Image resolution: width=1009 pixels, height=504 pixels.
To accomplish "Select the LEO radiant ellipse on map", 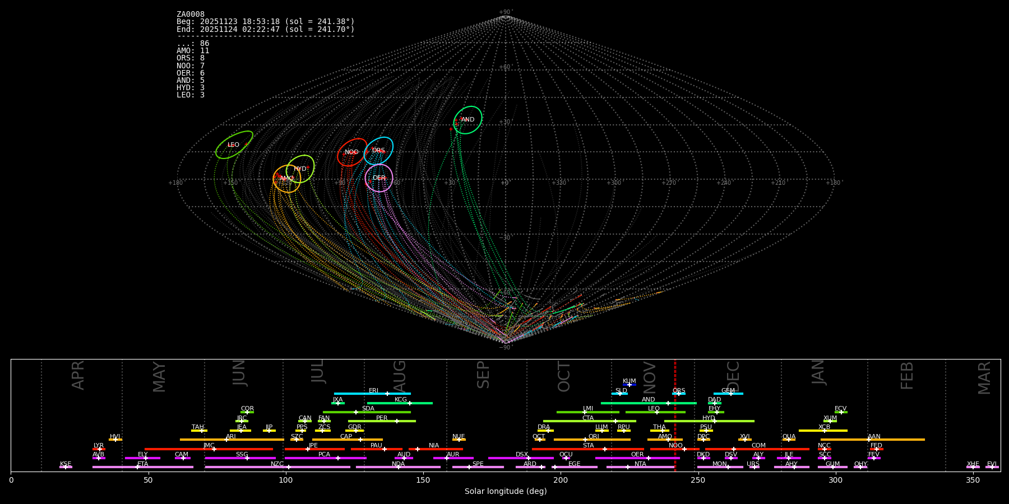I will click(x=234, y=145).
